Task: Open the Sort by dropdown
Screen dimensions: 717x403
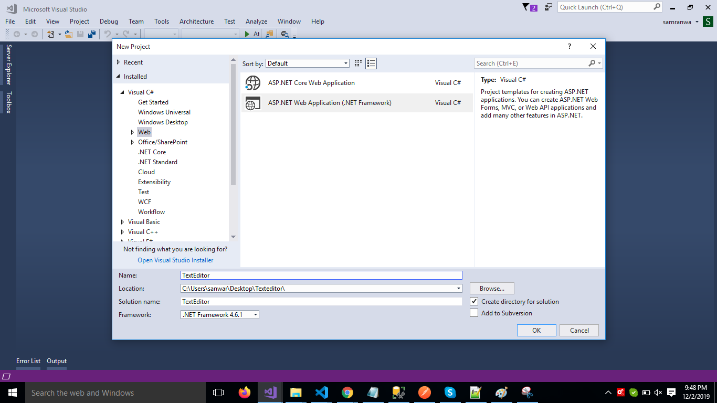Action: pyautogui.click(x=308, y=63)
